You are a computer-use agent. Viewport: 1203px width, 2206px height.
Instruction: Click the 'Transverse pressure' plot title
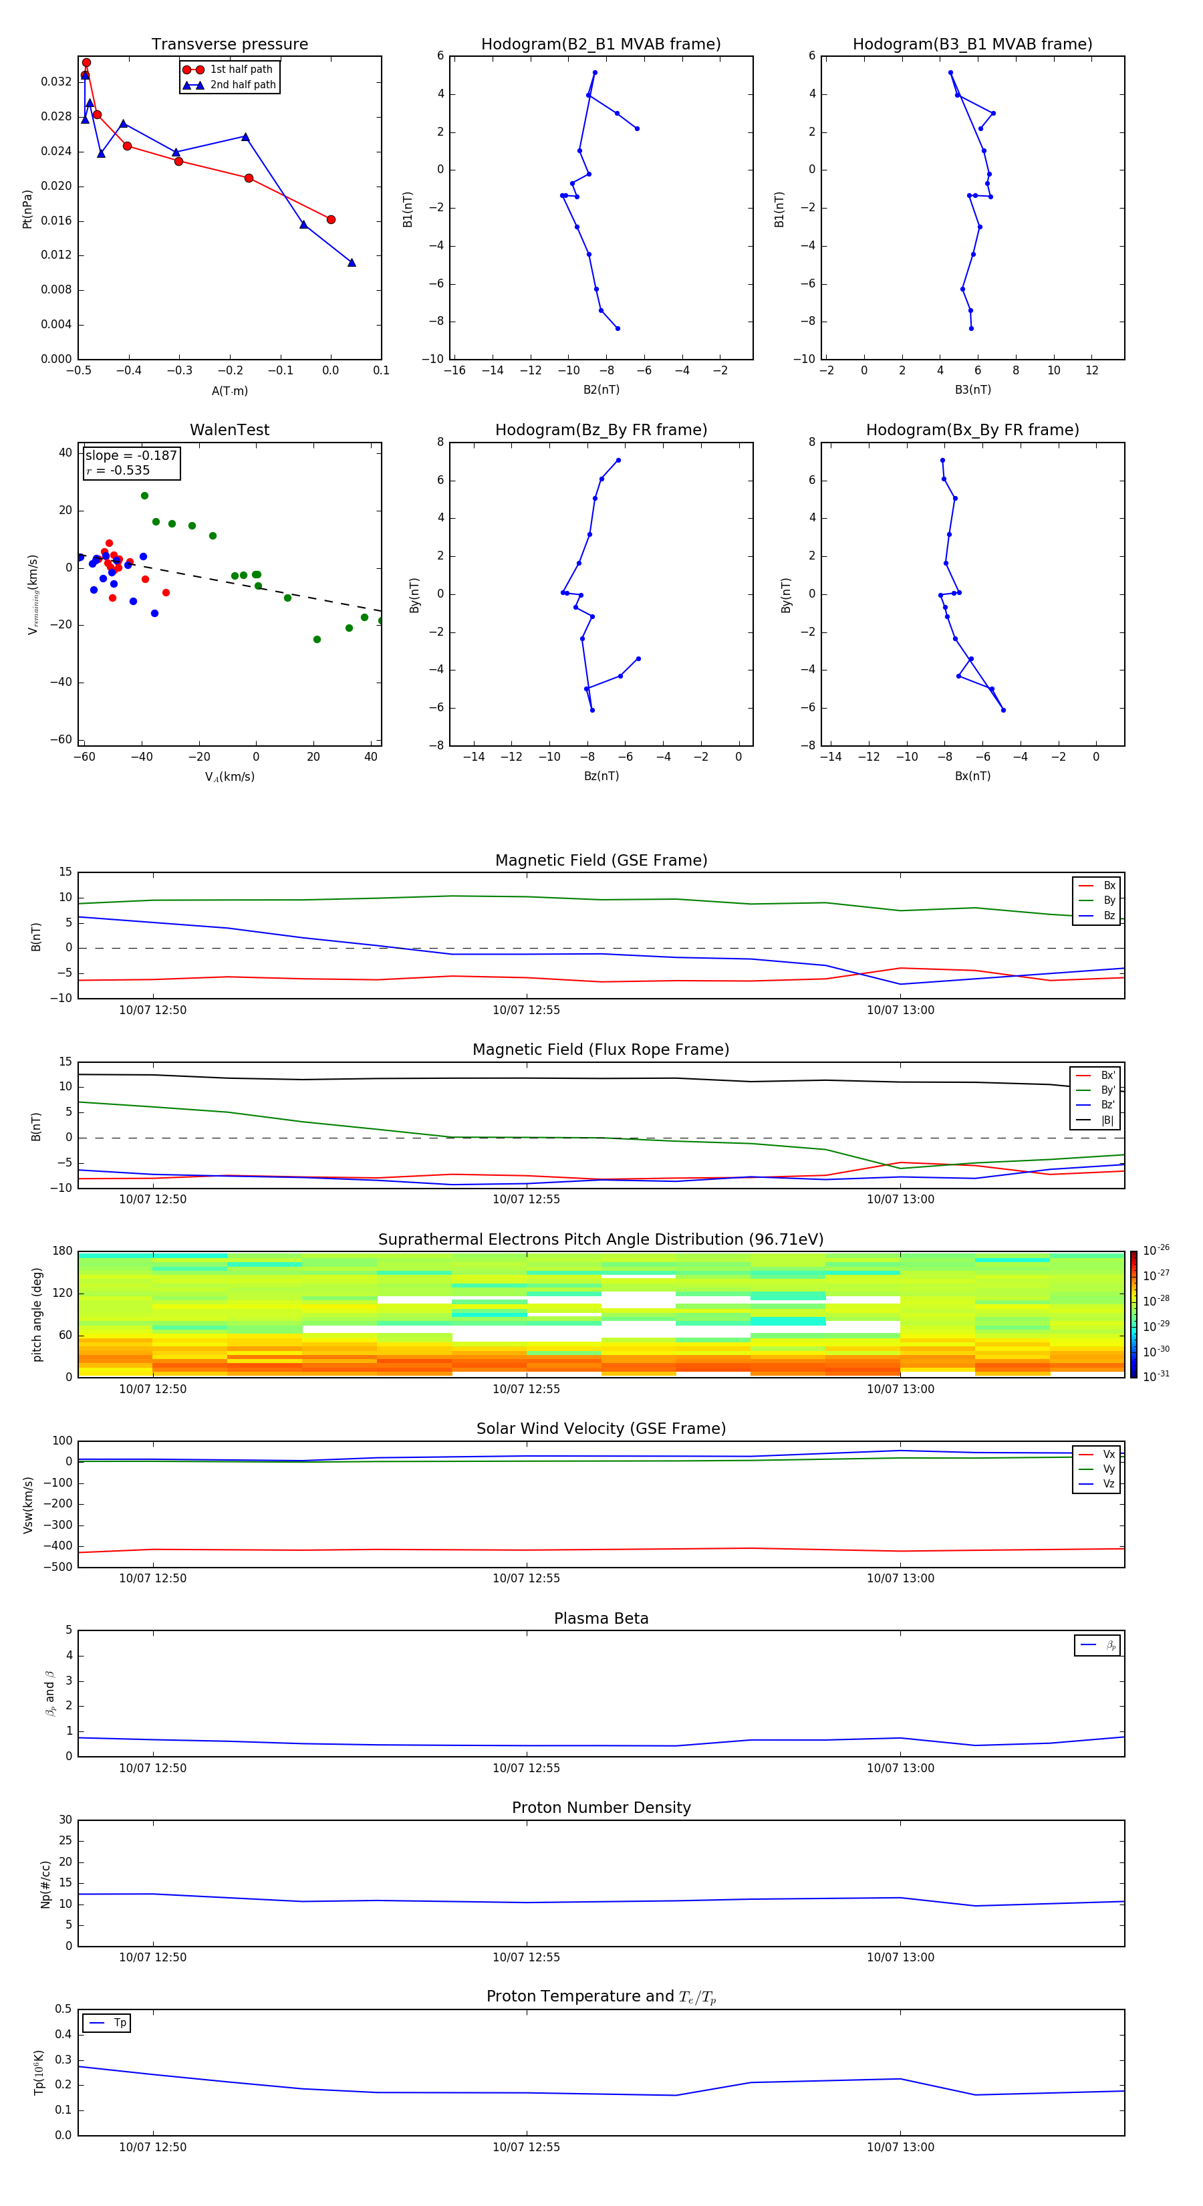coord(229,43)
